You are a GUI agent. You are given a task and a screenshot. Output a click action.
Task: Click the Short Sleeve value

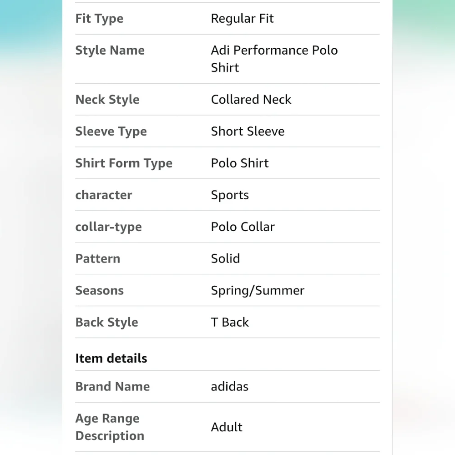[x=248, y=131]
